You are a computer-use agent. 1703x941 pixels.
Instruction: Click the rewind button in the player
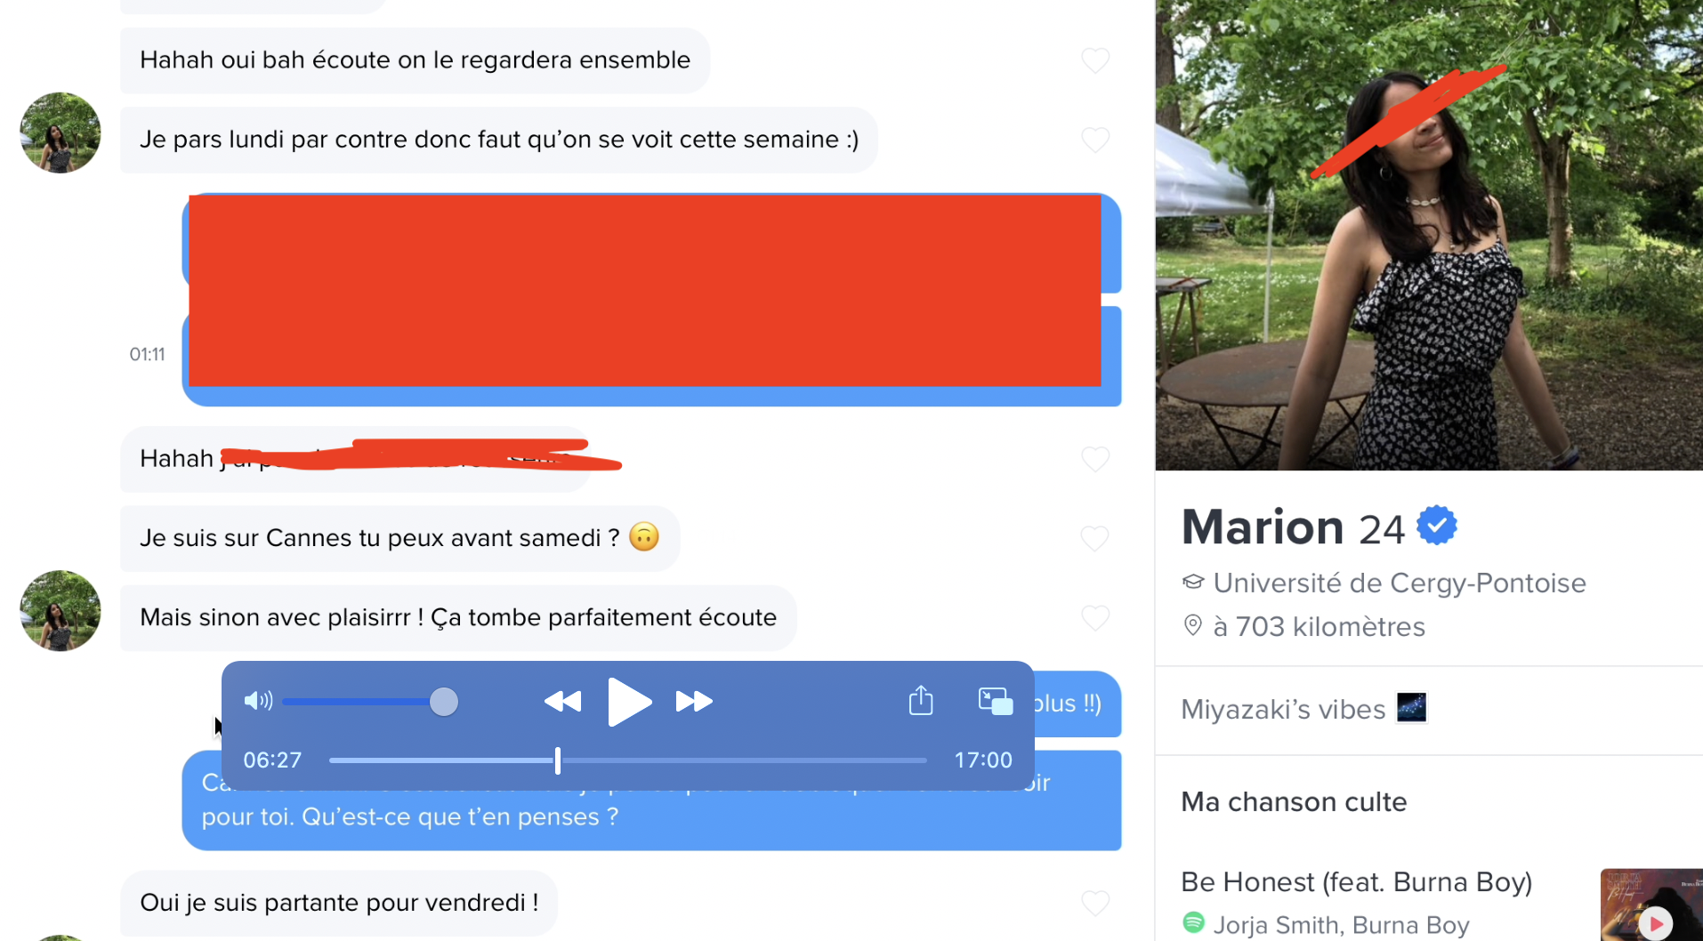point(562,702)
